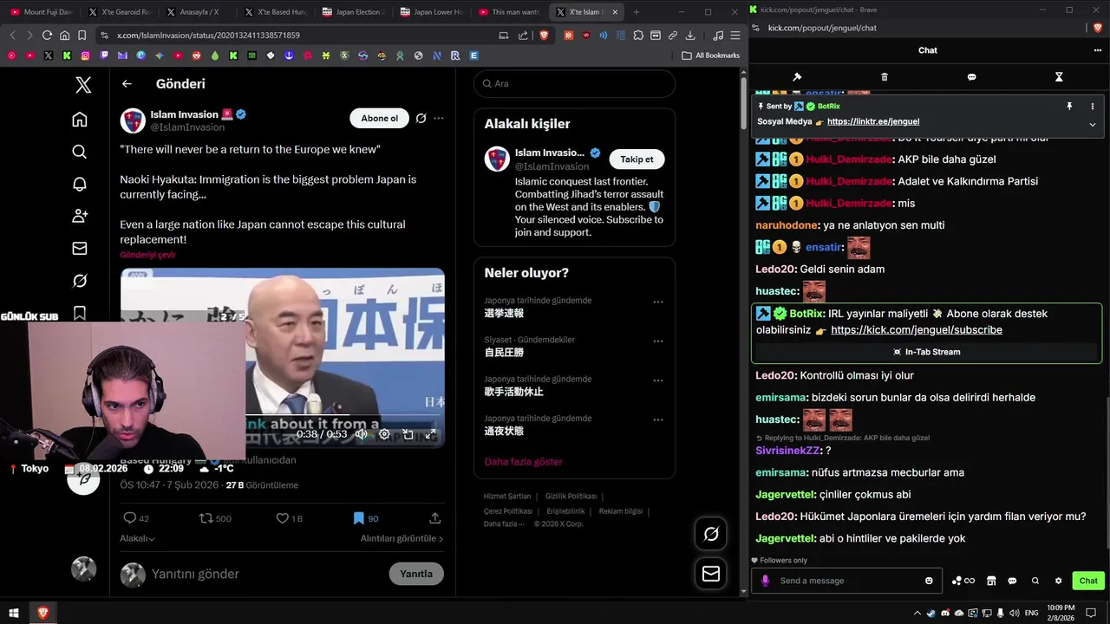Open the Kick chat settings gear
Image resolution: width=1110 pixels, height=624 pixels.
(1058, 581)
